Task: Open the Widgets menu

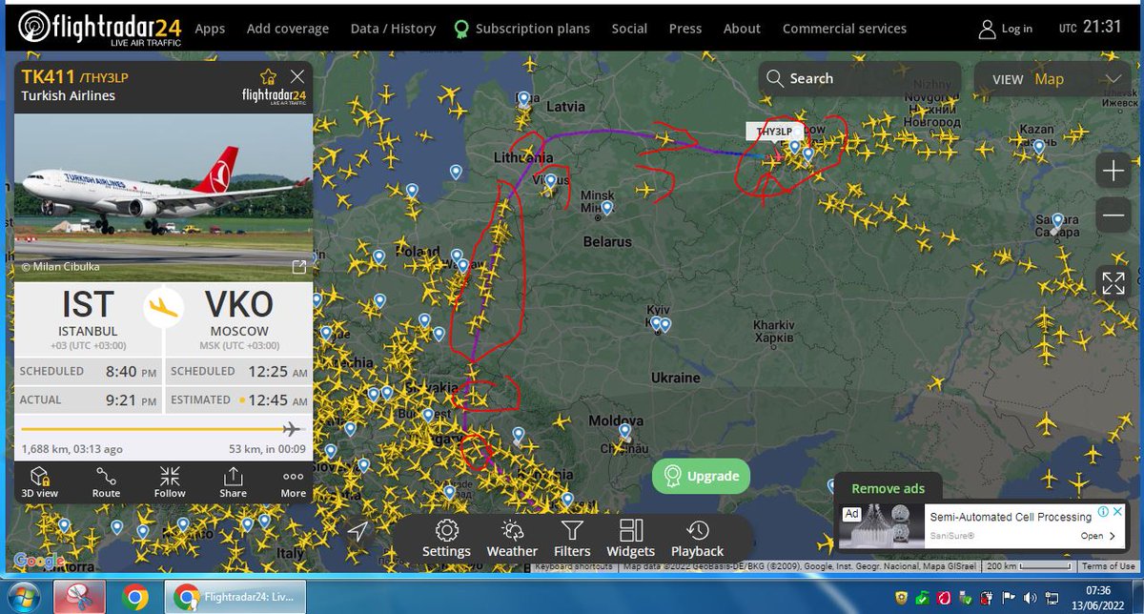Action: (x=631, y=539)
